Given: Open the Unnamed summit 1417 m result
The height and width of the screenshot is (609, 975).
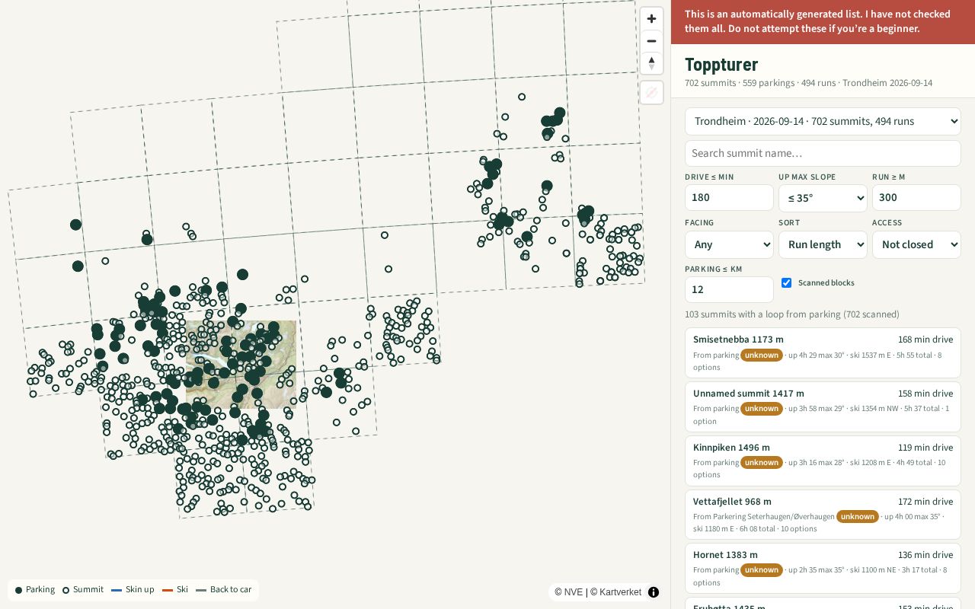Looking at the screenshot, I should click(x=823, y=407).
